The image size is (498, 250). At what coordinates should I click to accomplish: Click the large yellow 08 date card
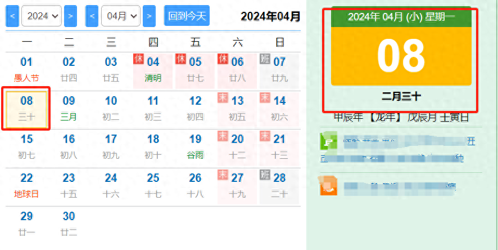401,56
